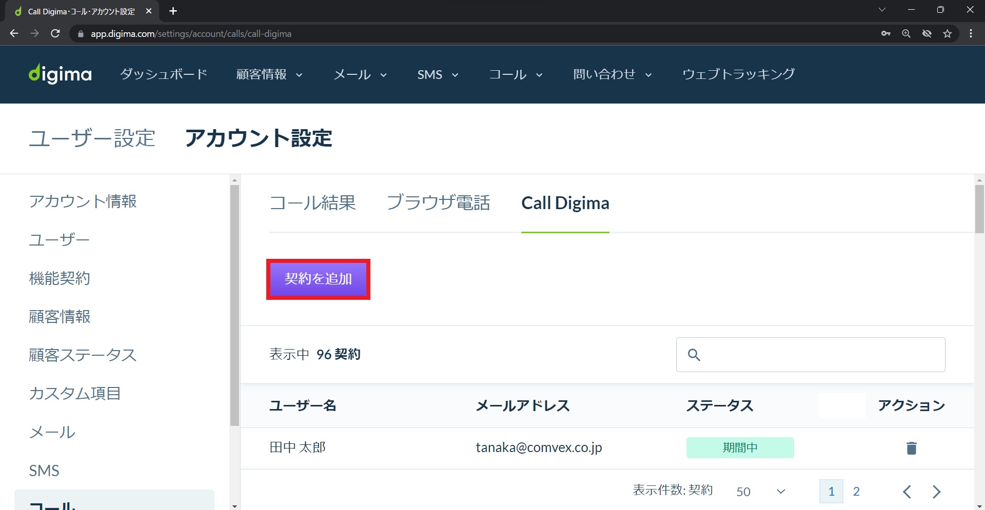Click the contract search input field

[x=811, y=355]
